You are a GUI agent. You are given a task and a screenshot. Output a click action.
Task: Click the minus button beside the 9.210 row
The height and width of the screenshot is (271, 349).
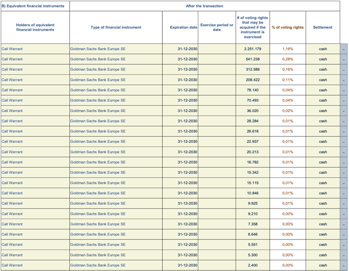click(344, 214)
